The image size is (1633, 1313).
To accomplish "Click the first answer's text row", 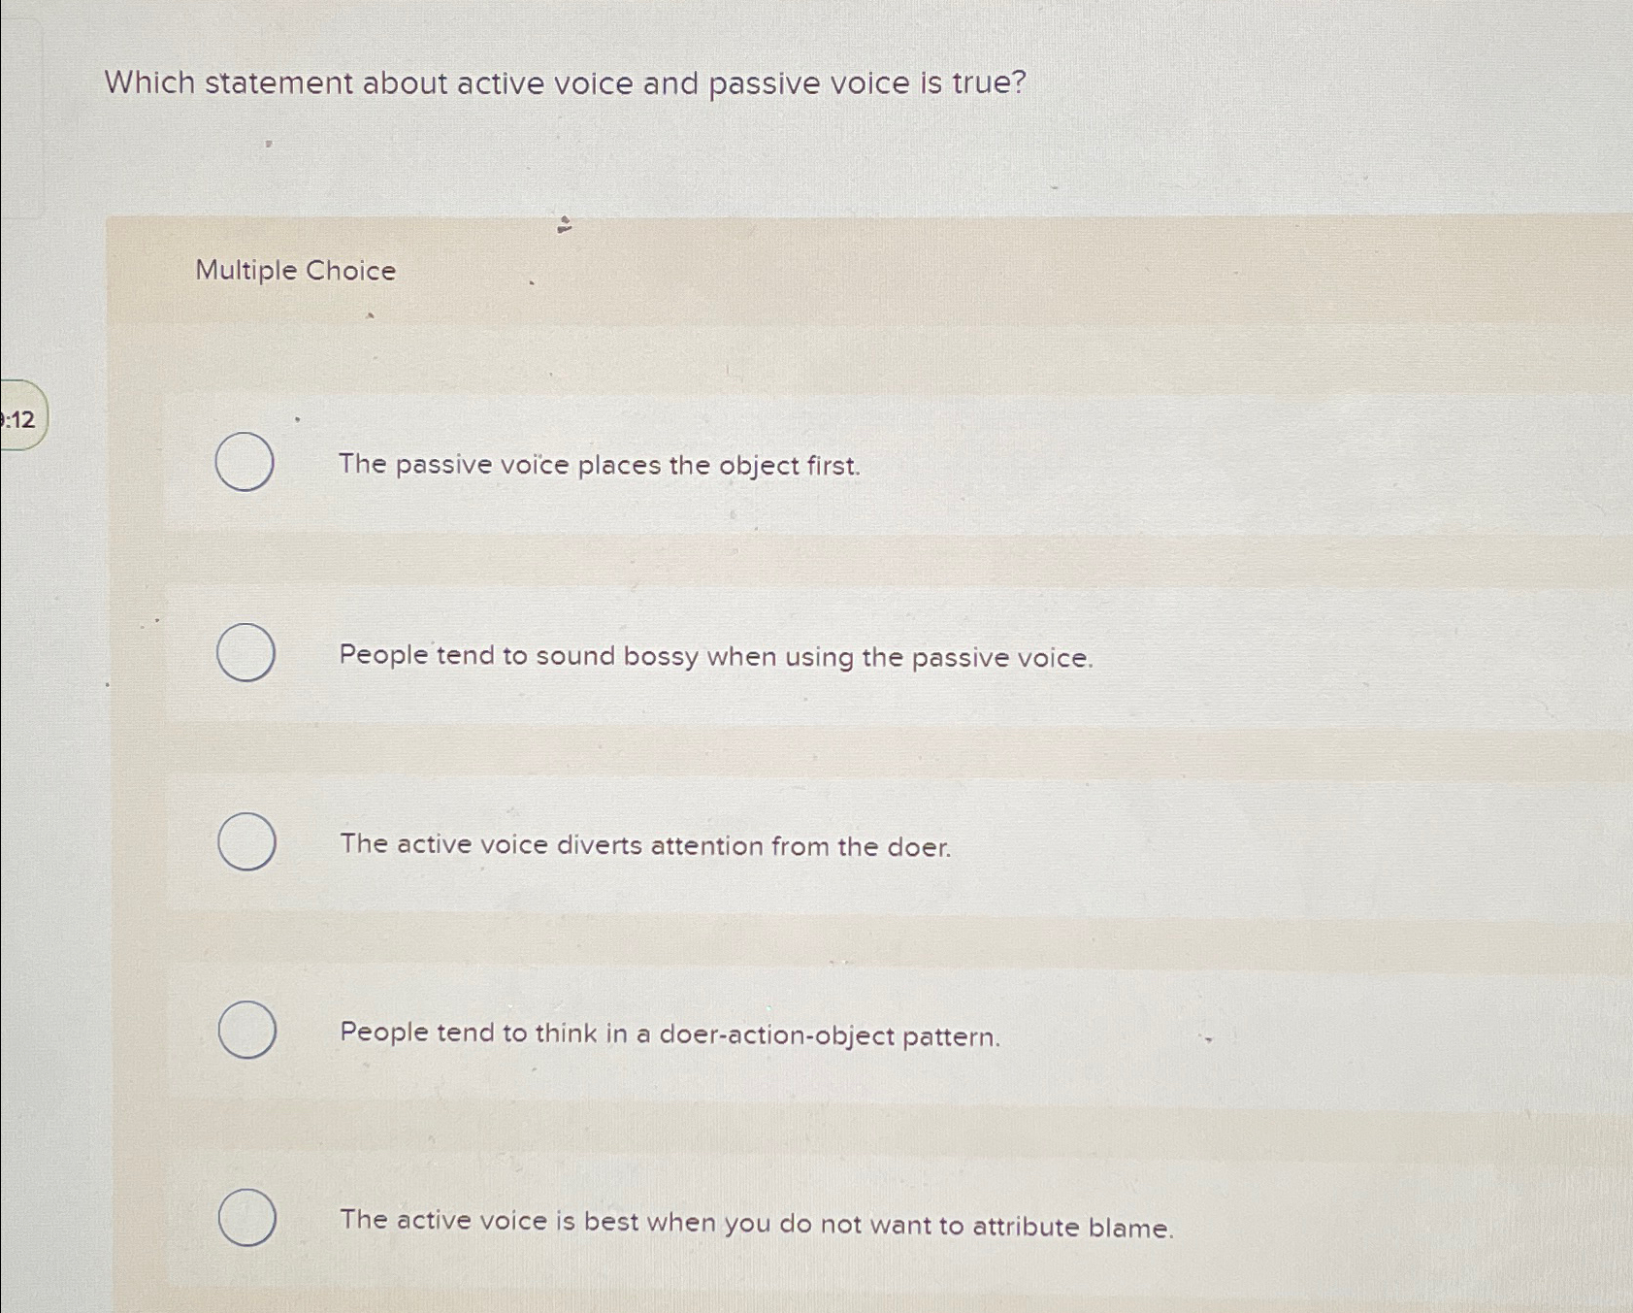I will click(601, 466).
